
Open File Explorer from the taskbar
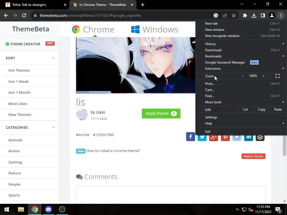tap(21, 209)
